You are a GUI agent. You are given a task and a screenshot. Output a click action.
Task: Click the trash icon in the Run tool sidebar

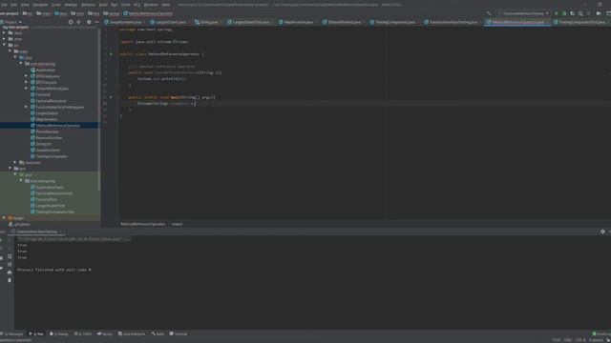(10, 280)
